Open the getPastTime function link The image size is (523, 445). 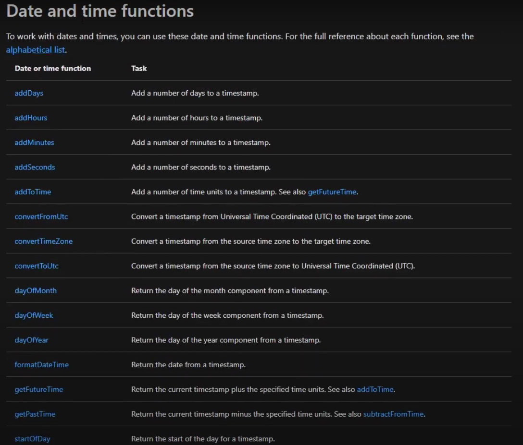[x=35, y=414]
